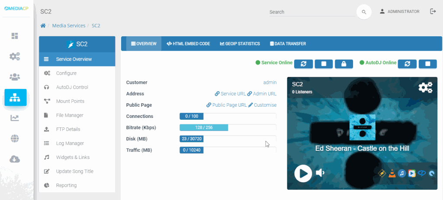Click into the Search input field
The width and height of the screenshot is (443, 200).
tap(312, 12)
